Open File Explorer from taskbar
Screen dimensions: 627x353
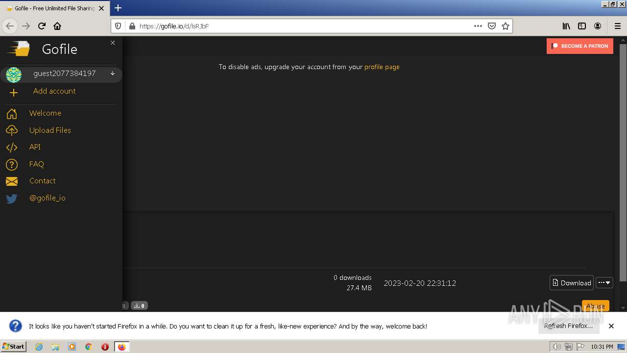tap(55, 347)
